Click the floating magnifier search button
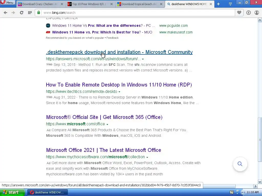The width and height of the screenshot is (262, 196). pyautogui.click(x=240, y=164)
